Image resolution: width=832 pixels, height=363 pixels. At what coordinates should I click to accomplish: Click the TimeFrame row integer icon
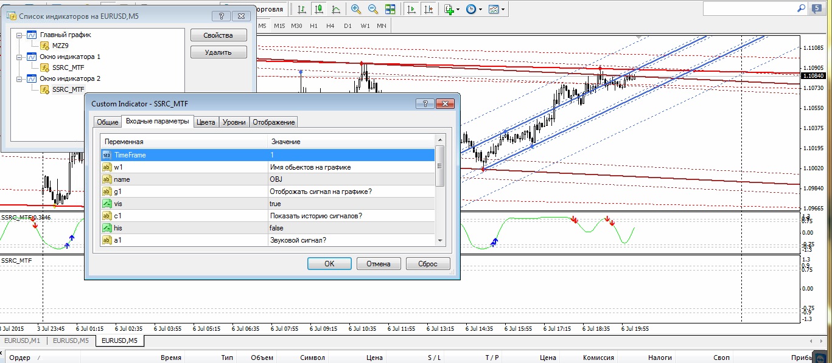pos(107,155)
